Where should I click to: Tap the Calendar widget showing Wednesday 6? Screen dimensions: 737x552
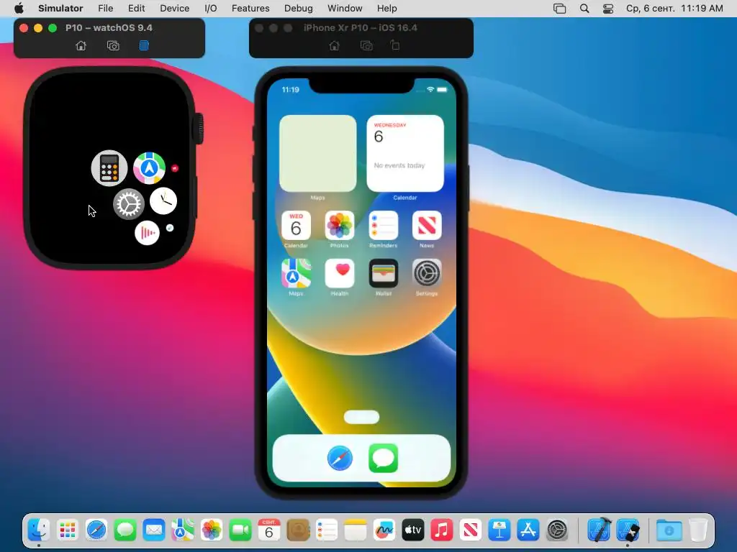(x=405, y=153)
